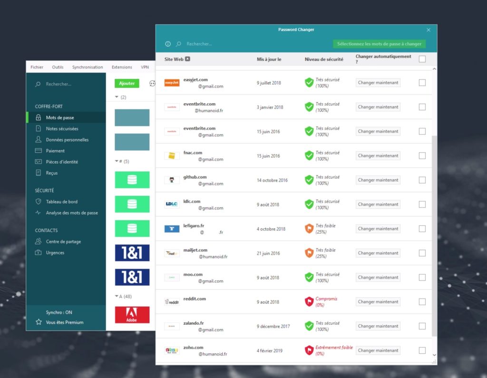This screenshot has width=487, height=378.
Task: Open the Outils menu
Action: pos(58,67)
